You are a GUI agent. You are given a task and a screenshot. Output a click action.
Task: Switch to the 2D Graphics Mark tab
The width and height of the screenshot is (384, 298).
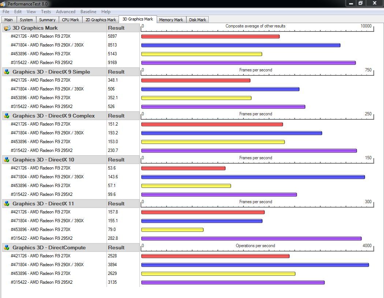pos(101,20)
